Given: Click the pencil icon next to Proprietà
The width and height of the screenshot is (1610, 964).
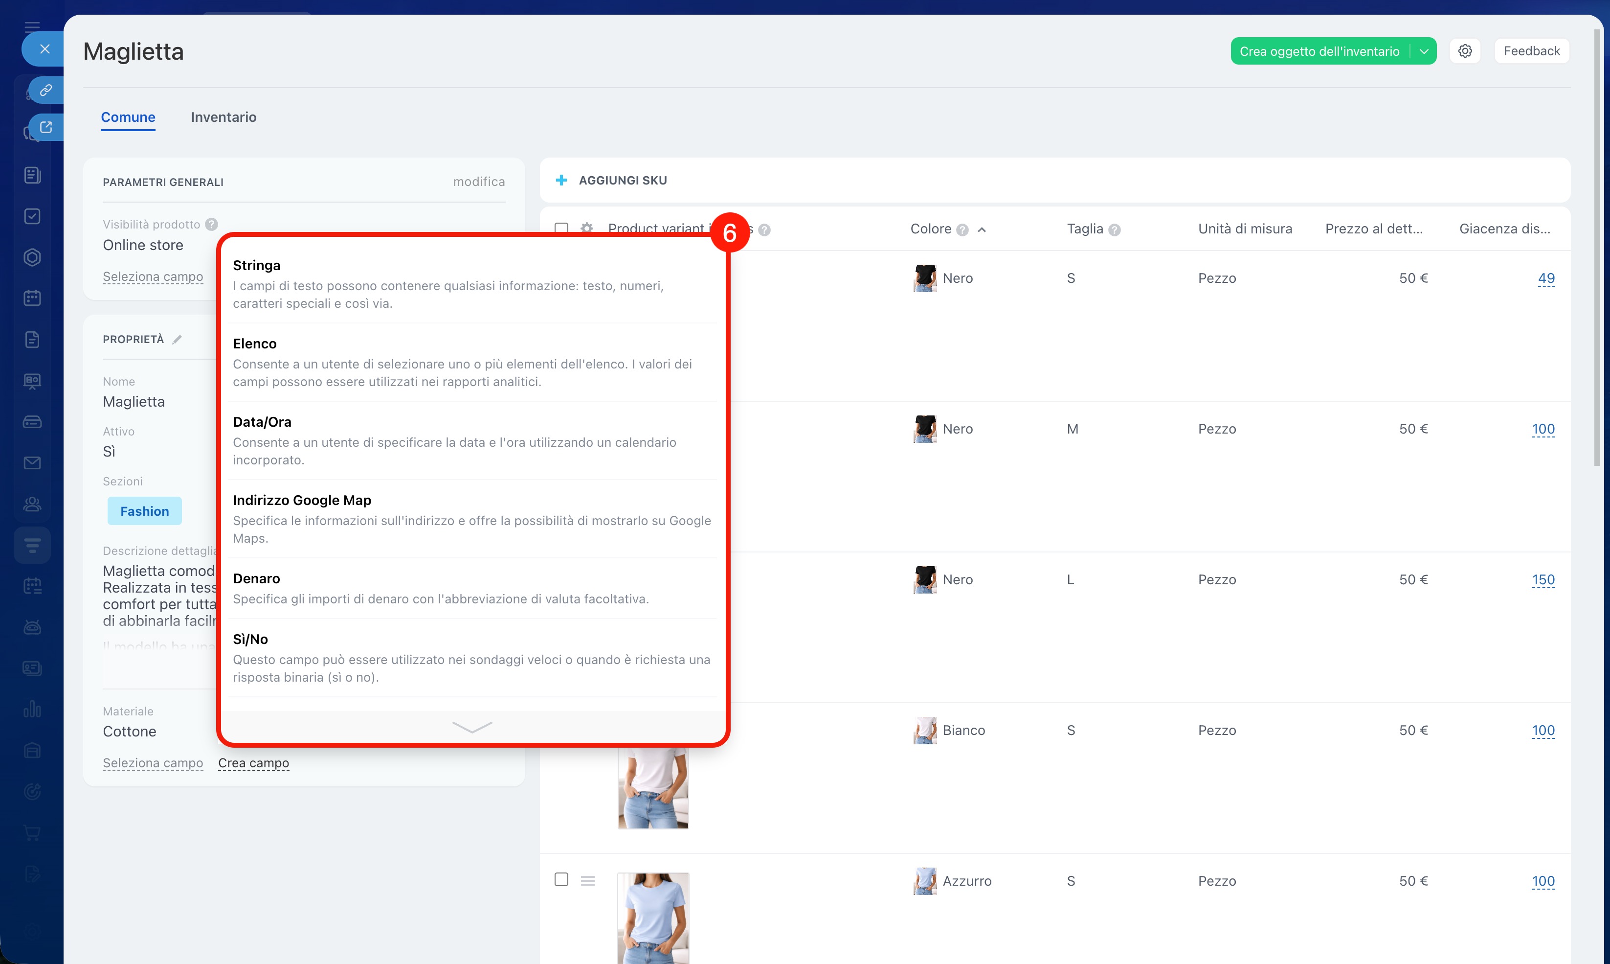Looking at the screenshot, I should point(177,339).
